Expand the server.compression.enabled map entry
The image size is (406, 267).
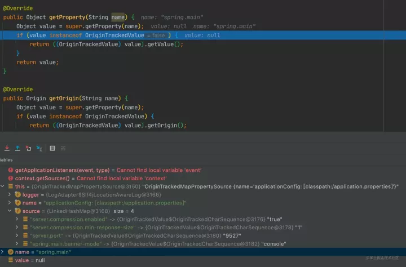point(17,219)
